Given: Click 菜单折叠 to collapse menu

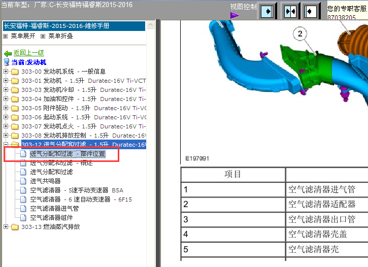Looking at the screenshot, I should (x=60, y=36).
